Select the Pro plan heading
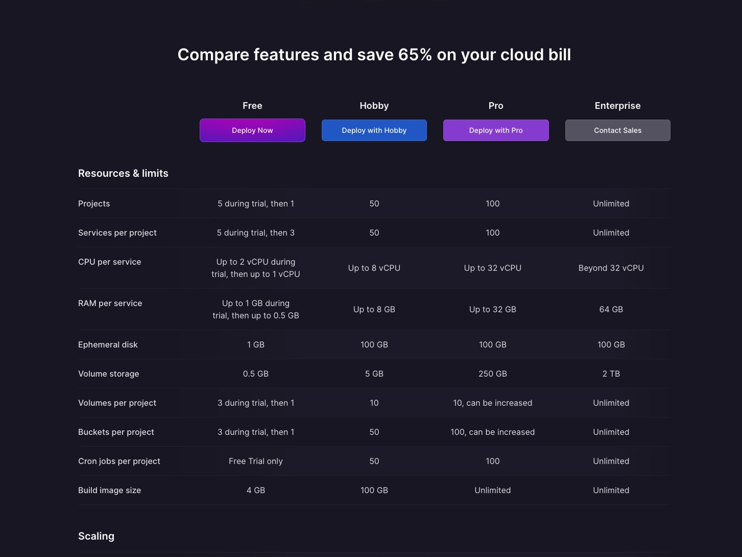This screenshot has height=557, width=742. 496,106
